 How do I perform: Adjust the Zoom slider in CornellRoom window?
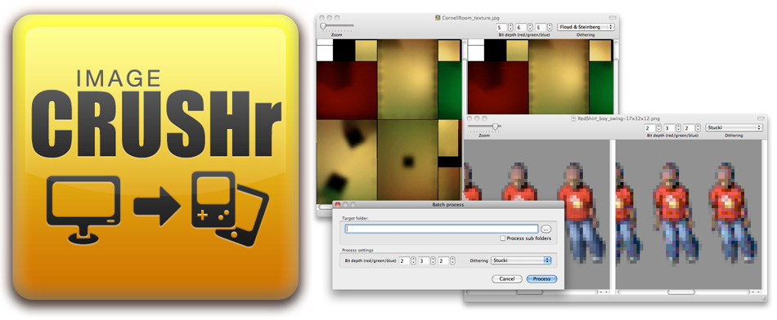[x=337, y=26]
